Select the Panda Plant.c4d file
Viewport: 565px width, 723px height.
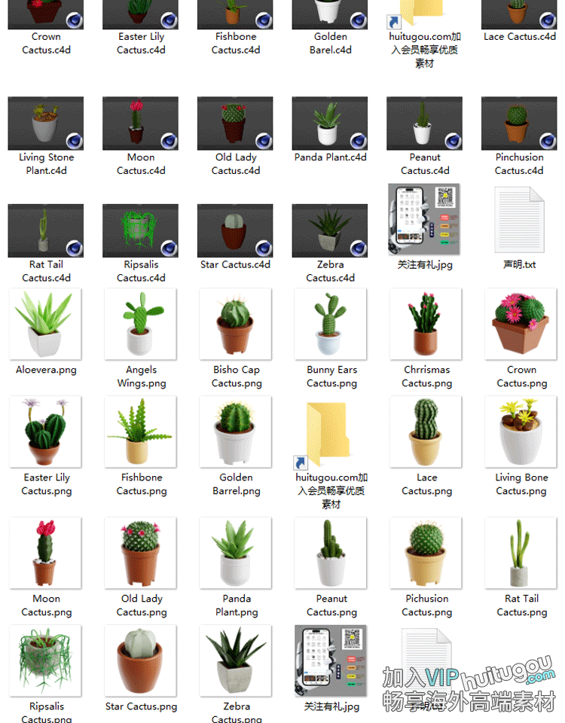point(330,123)
